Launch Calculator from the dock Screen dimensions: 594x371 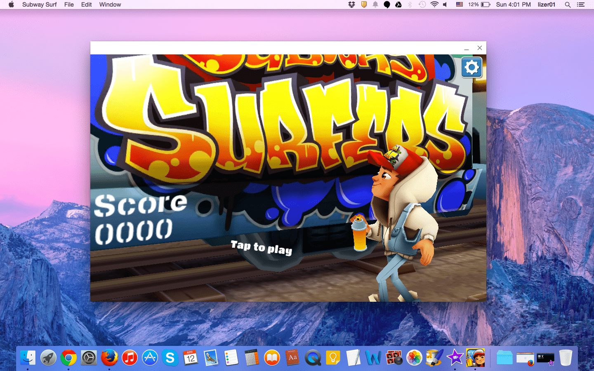click(252, 357)
